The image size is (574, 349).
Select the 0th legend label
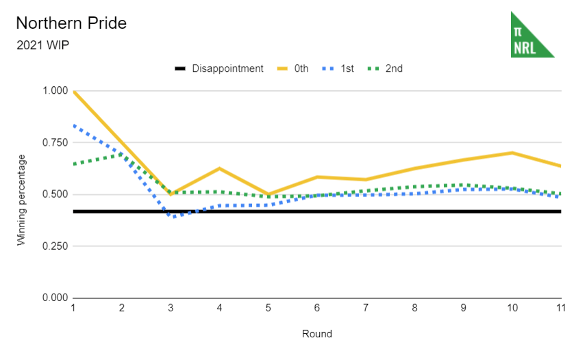click(x=301, y=68)
